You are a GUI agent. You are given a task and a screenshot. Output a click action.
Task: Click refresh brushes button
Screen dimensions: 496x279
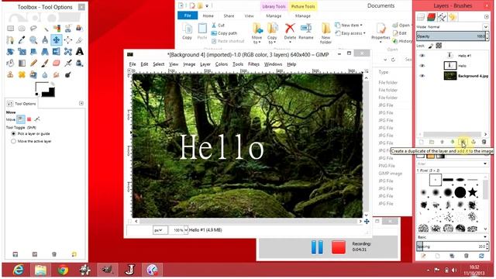click(481, 256)
